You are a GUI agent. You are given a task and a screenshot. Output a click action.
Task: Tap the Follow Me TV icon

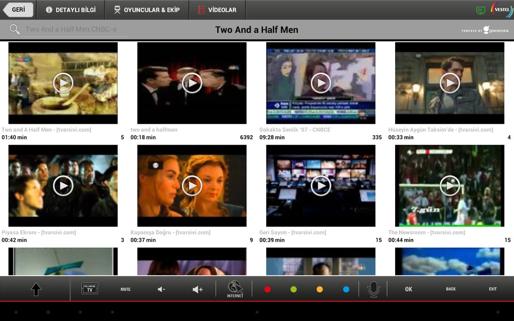(x=89, y=288)
